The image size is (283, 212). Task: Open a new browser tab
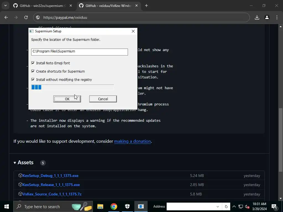pyautogui.click(x=146, y=6)
